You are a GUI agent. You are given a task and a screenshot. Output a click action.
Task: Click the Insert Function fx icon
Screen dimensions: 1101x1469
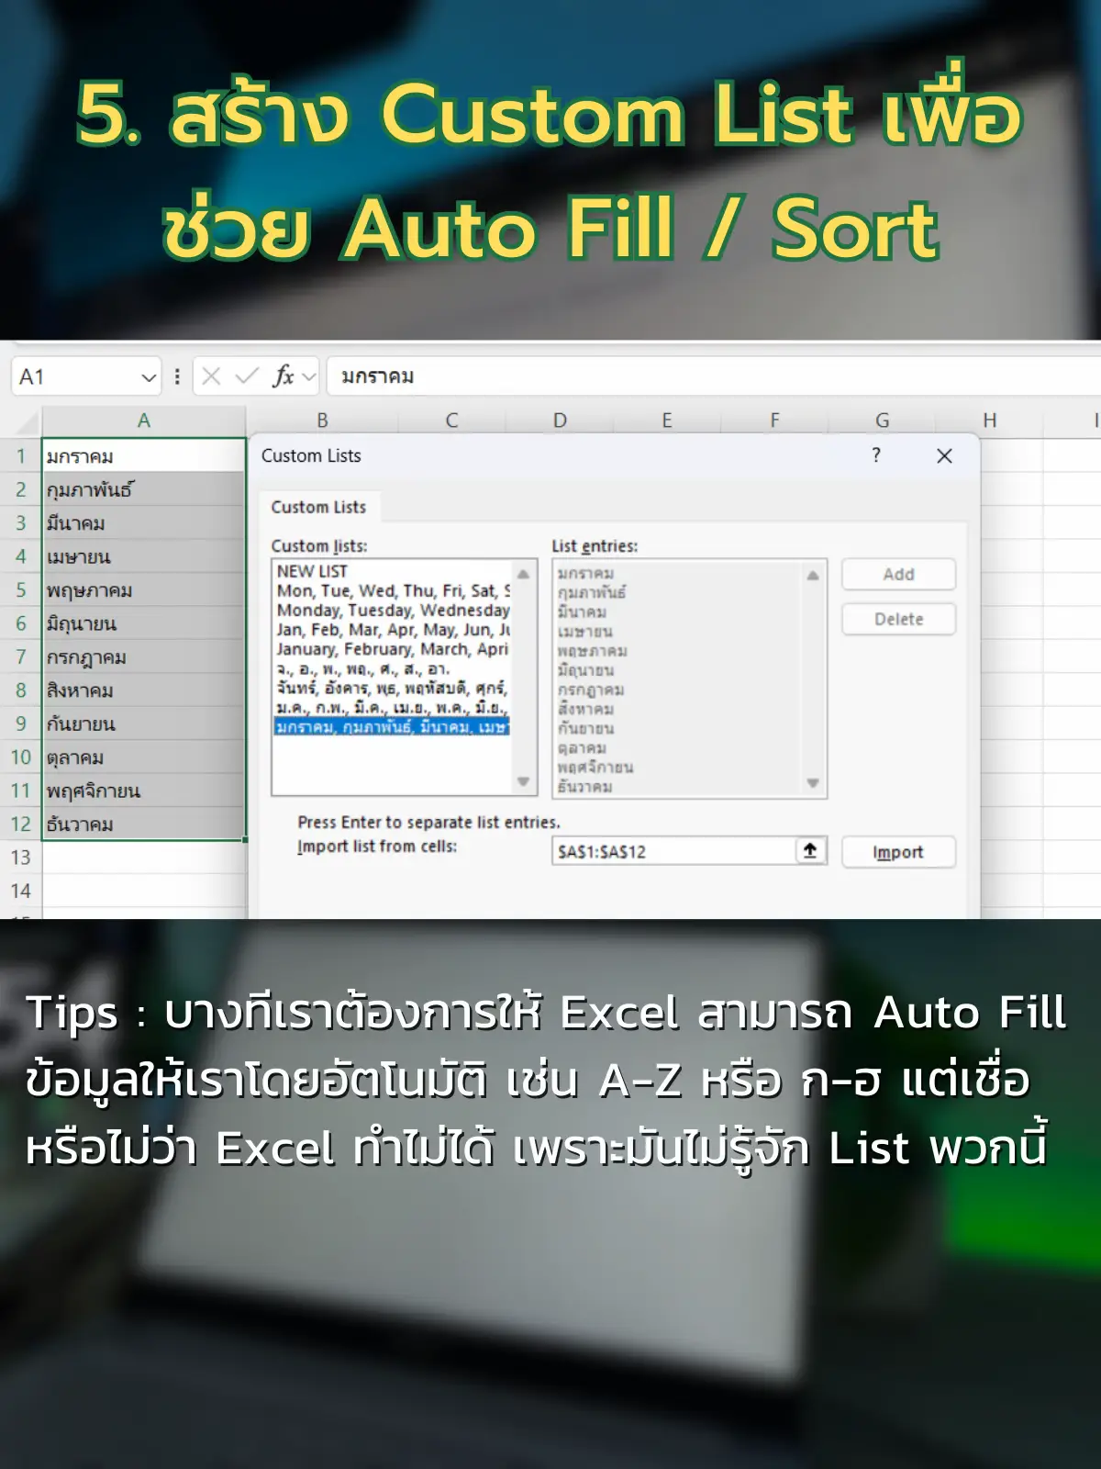click(x=283, y=376)
